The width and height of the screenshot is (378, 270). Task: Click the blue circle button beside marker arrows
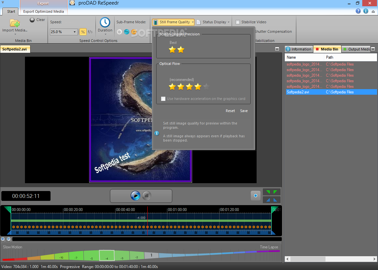(256, 196)
